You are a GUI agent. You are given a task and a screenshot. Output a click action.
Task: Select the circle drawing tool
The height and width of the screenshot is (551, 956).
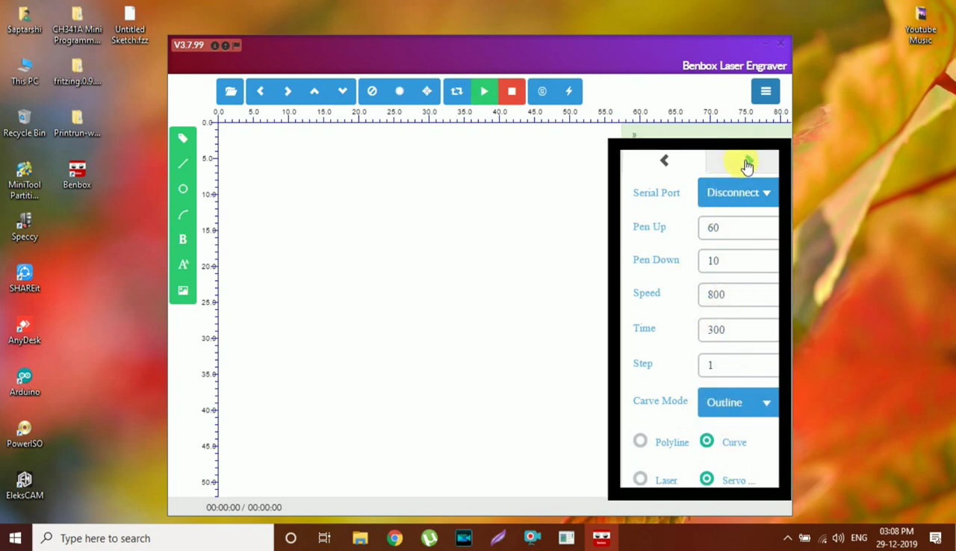click(x=183, y=189)
